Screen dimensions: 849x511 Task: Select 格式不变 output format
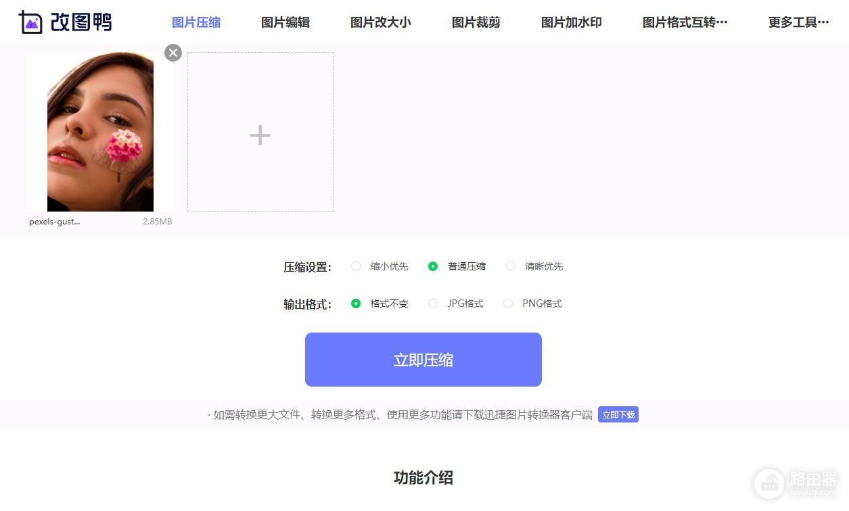pyautogui.click(x=356, y=303)
